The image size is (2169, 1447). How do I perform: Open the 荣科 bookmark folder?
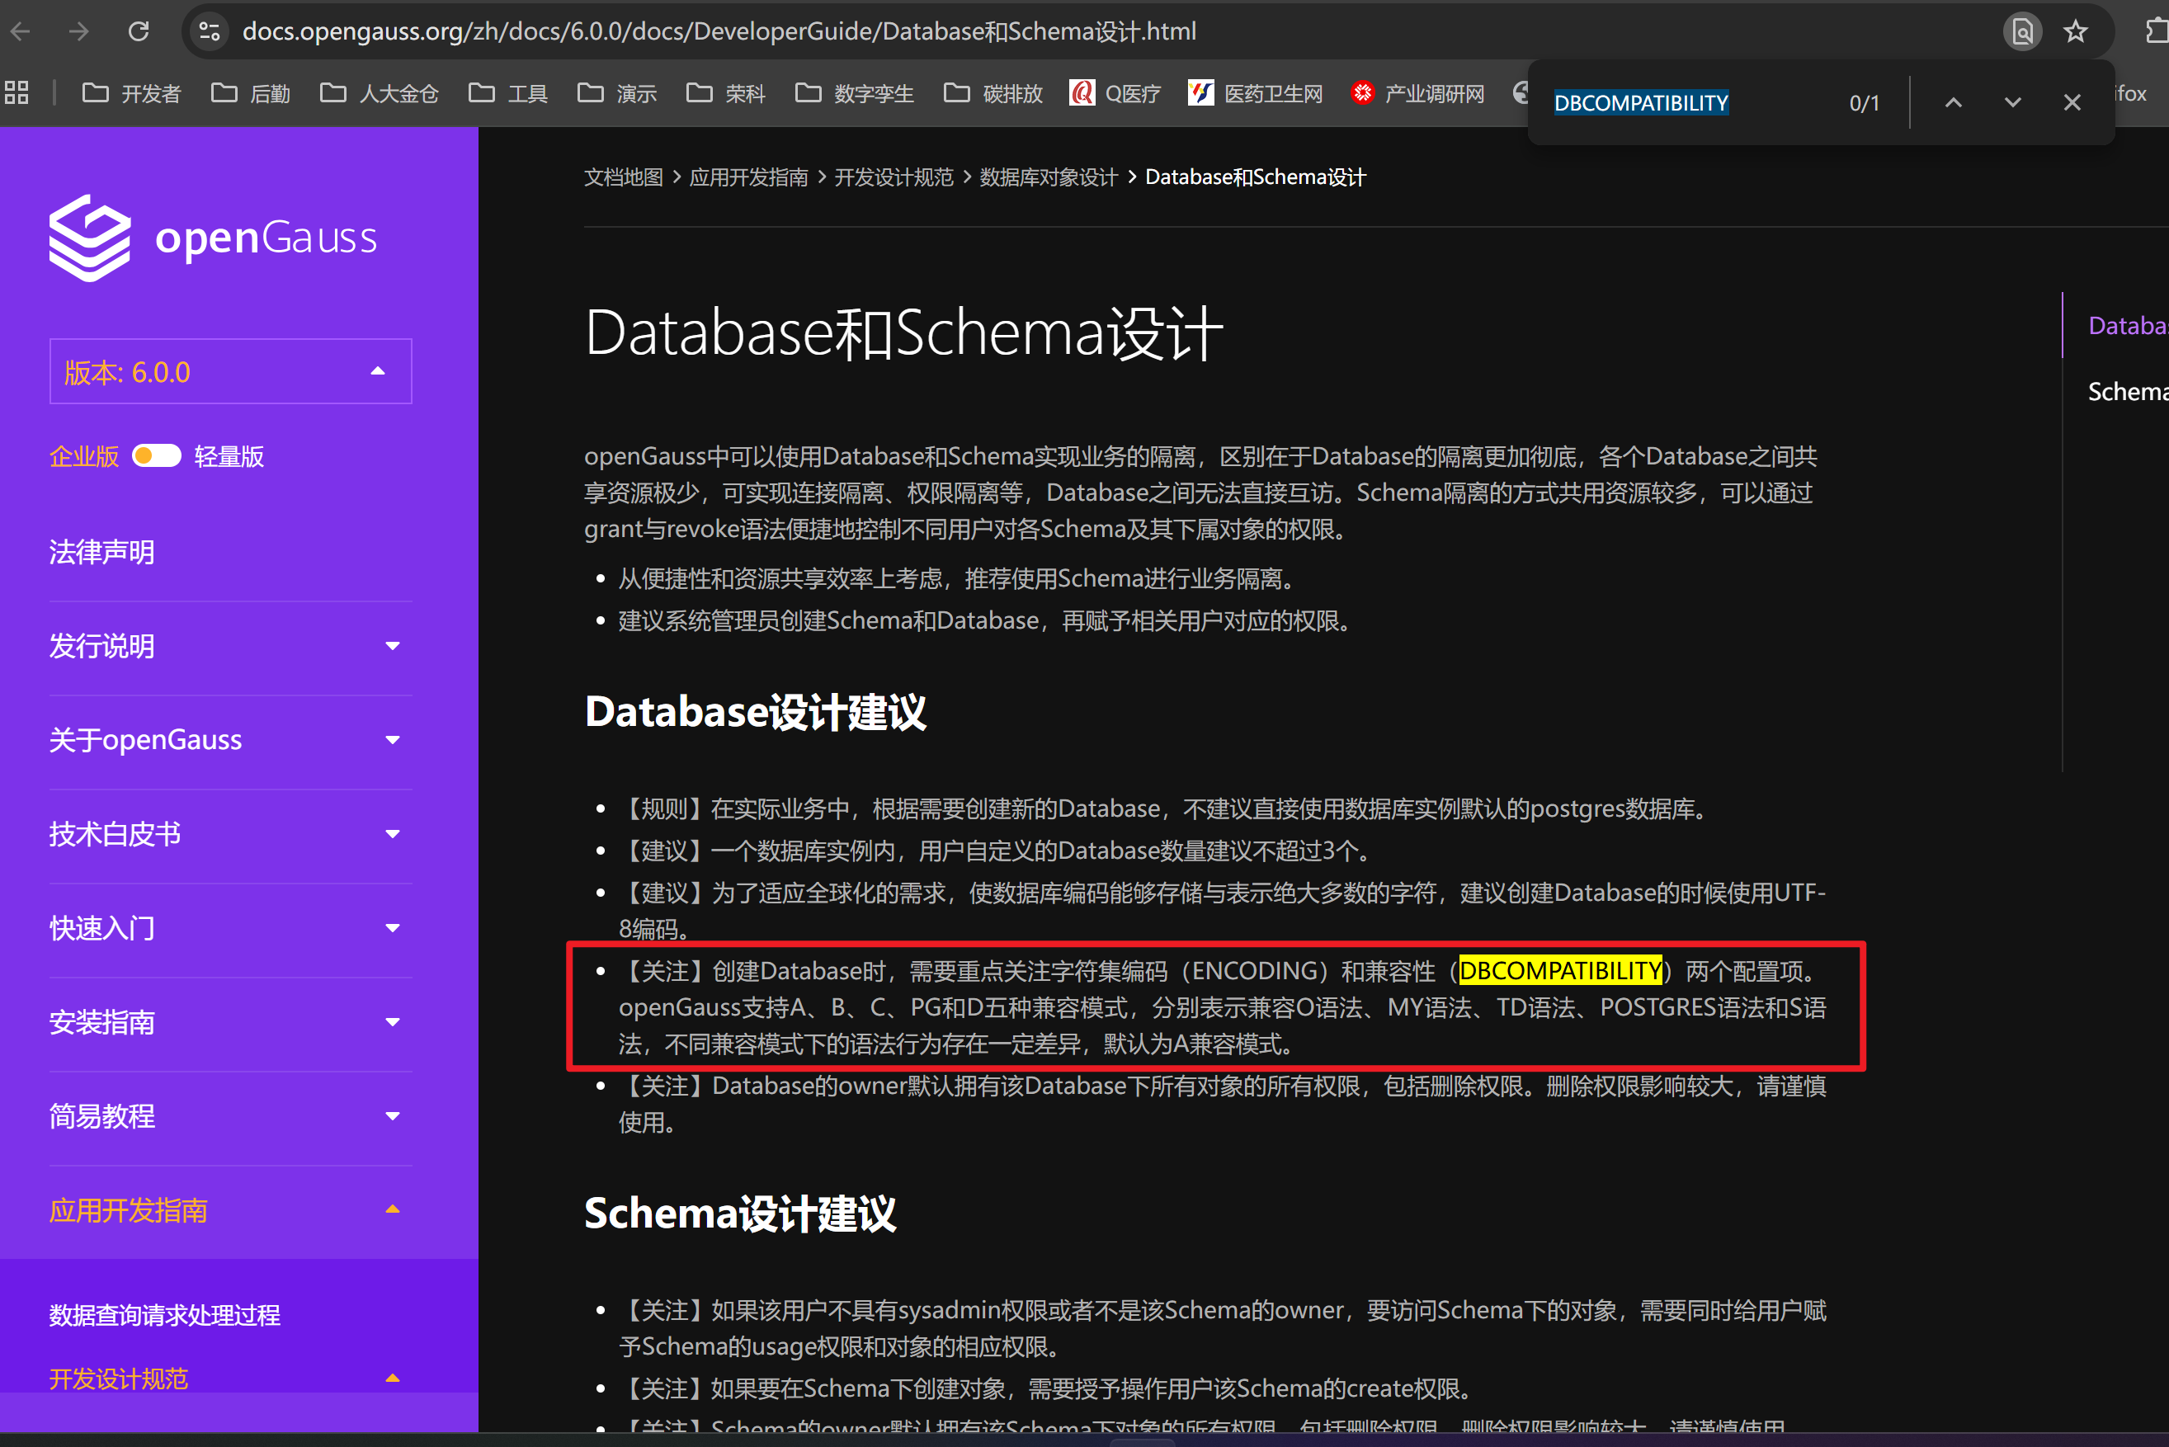click(x=725, y=93)
